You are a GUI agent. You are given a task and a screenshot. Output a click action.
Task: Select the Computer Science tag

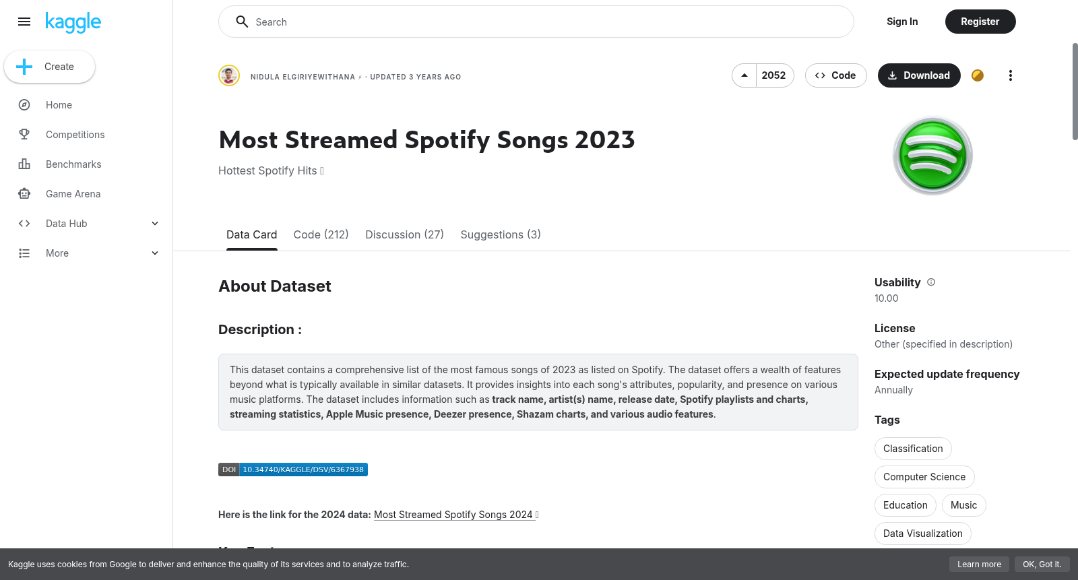click(x=924, y=477)
